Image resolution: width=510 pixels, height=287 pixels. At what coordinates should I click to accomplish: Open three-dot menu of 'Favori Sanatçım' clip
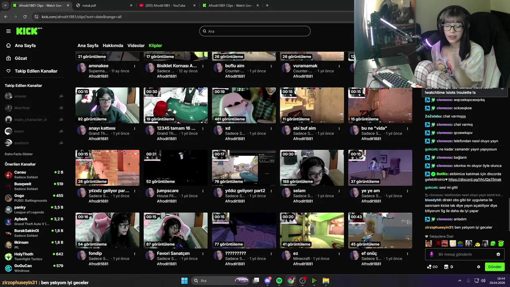click(203, 254)
